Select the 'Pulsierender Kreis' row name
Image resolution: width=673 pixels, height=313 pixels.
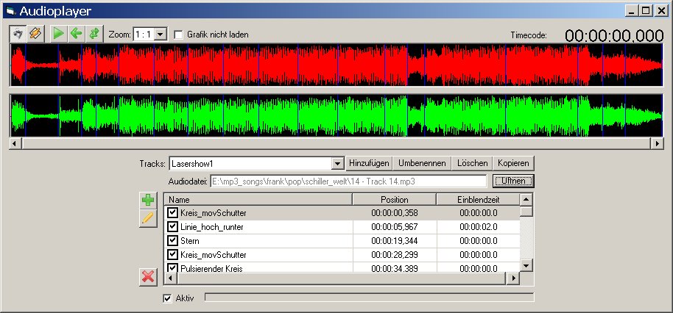[211, 268]
